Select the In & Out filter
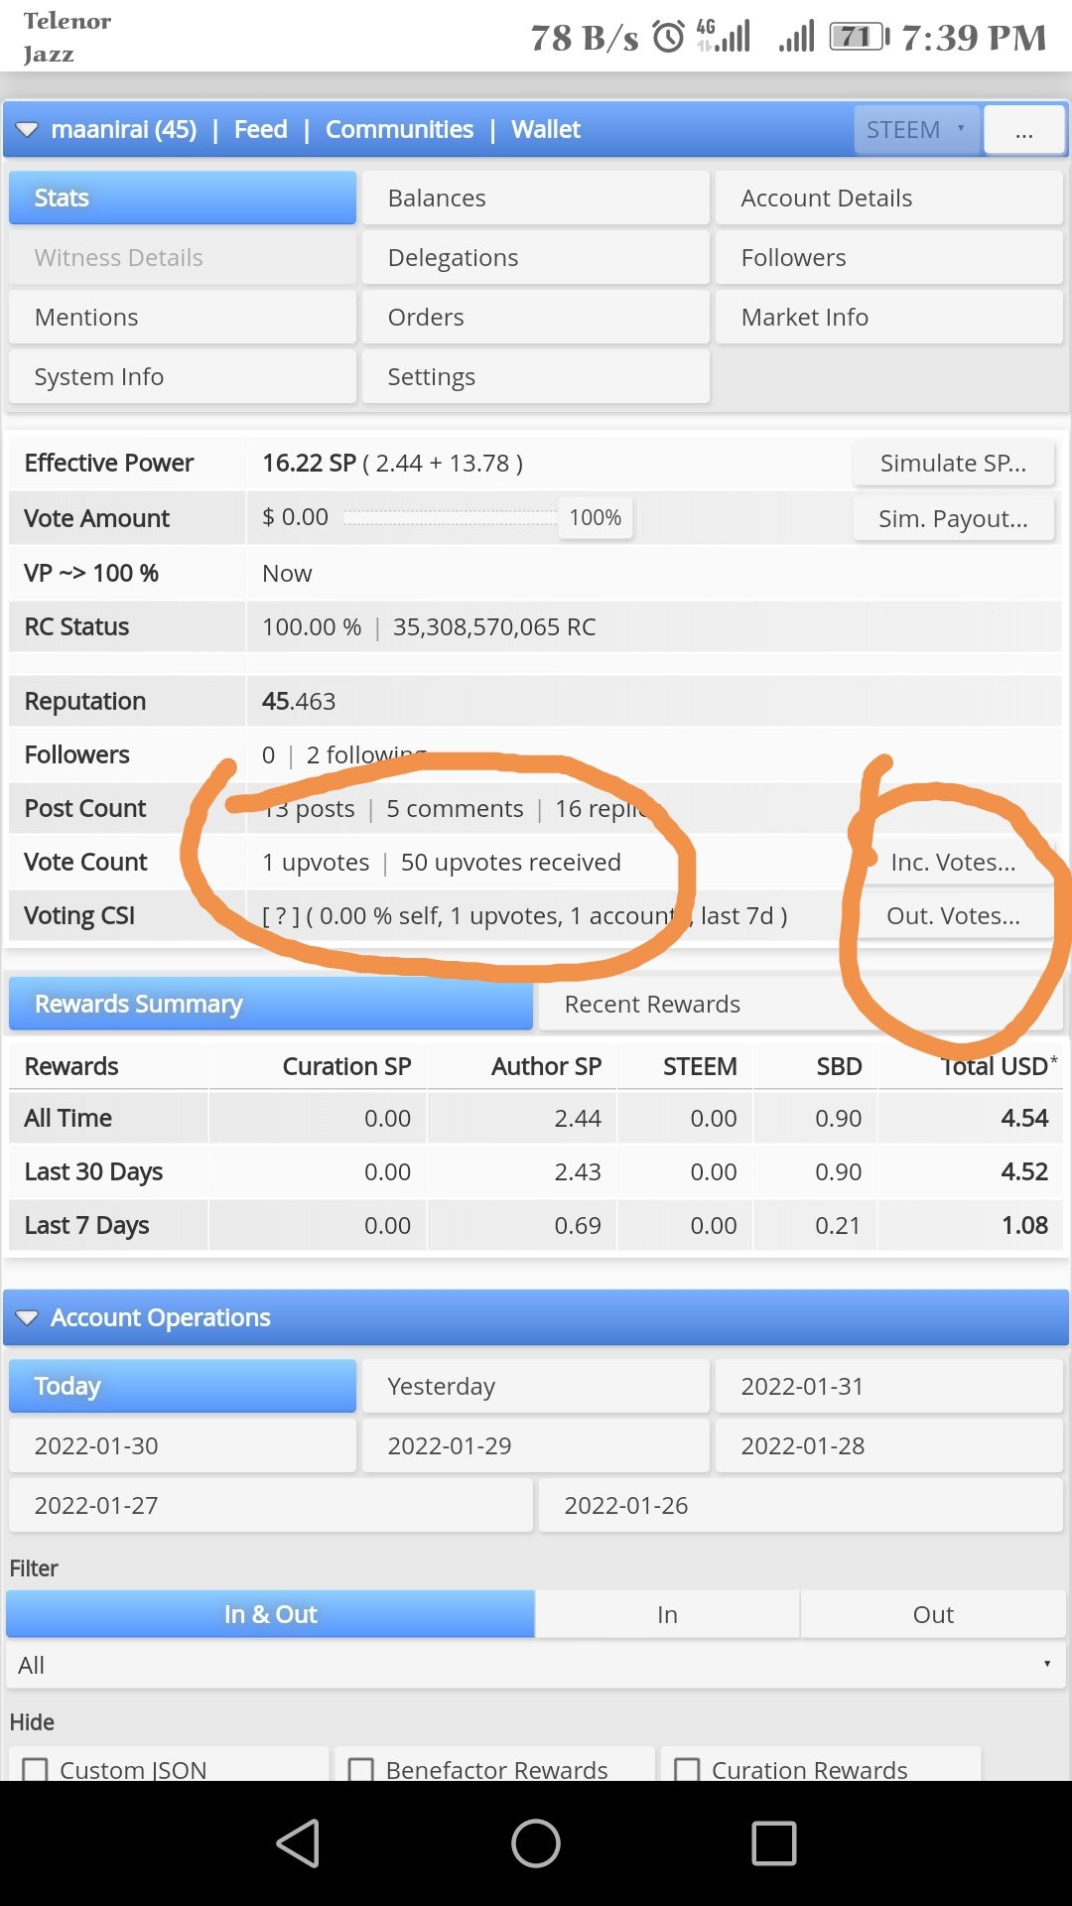Screen dimensions: 1072x1906 (270, 1614)
